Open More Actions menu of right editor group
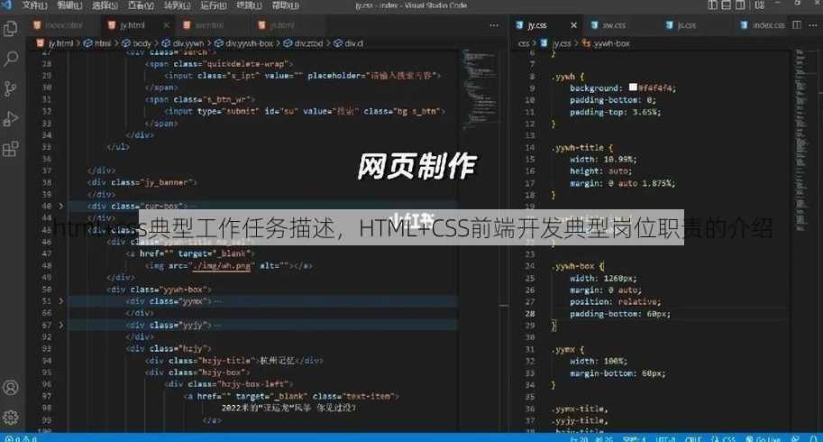This screenshot has height=442, width=823. coord(813,24)
